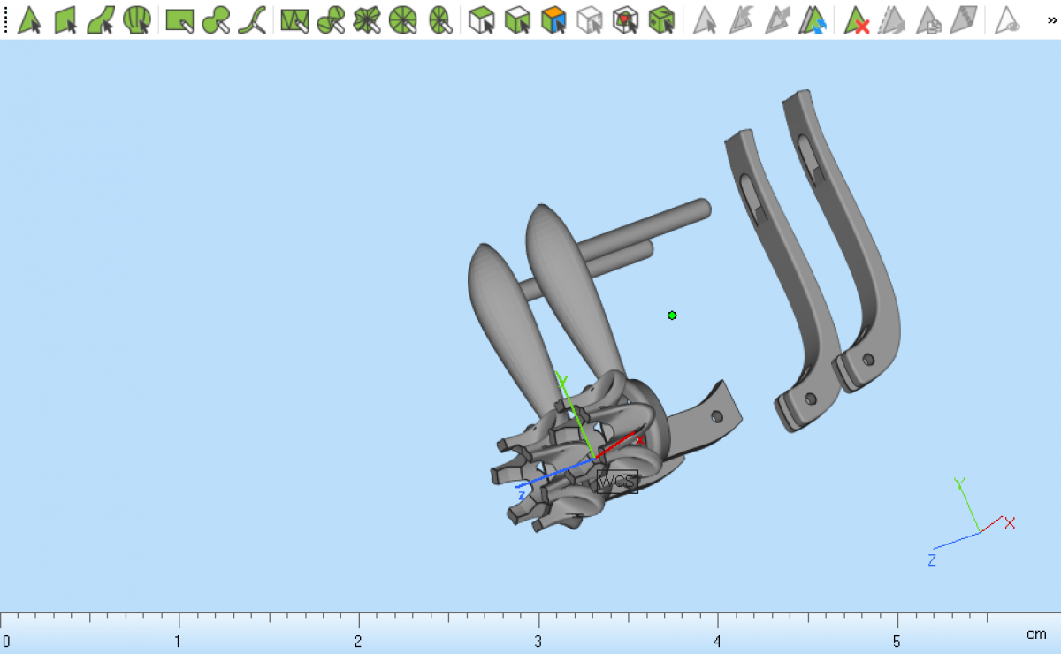1061x654 pixels.
Task: Click the solid green cube selection icon
Action: pos(660,19)
